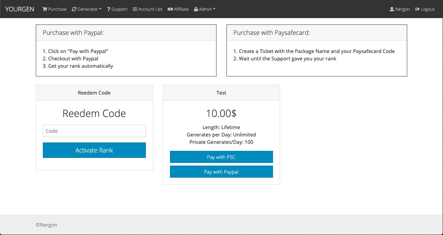Choose Pay with Paypal for the Test package
Viewport: 443px width, 235px height.
[221, 172]
